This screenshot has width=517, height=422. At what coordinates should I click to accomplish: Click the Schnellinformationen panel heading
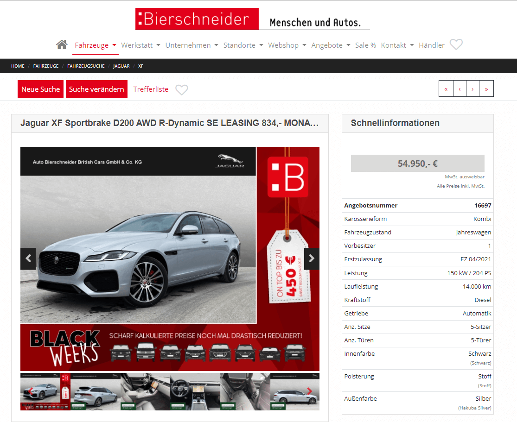click(395, 123)
